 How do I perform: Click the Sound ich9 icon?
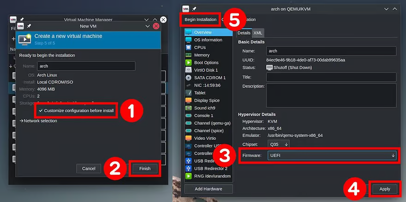[189, 108]
